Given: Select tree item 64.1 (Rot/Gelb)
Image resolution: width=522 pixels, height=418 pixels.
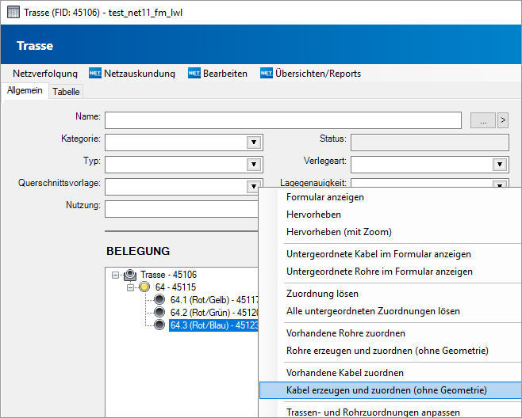Looking at the screenshot, I should pos(213,300).
